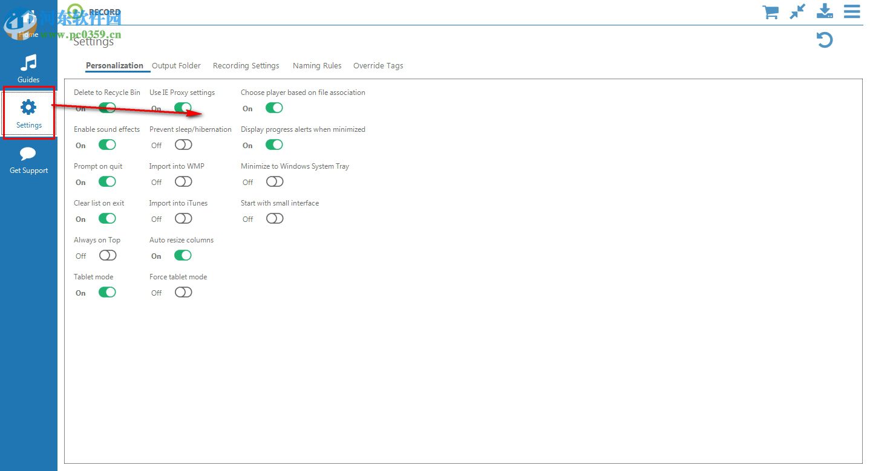Viewport: 870px width, 471px height.
Task: Go to Home in the sidebar
Action: (28, 24)
